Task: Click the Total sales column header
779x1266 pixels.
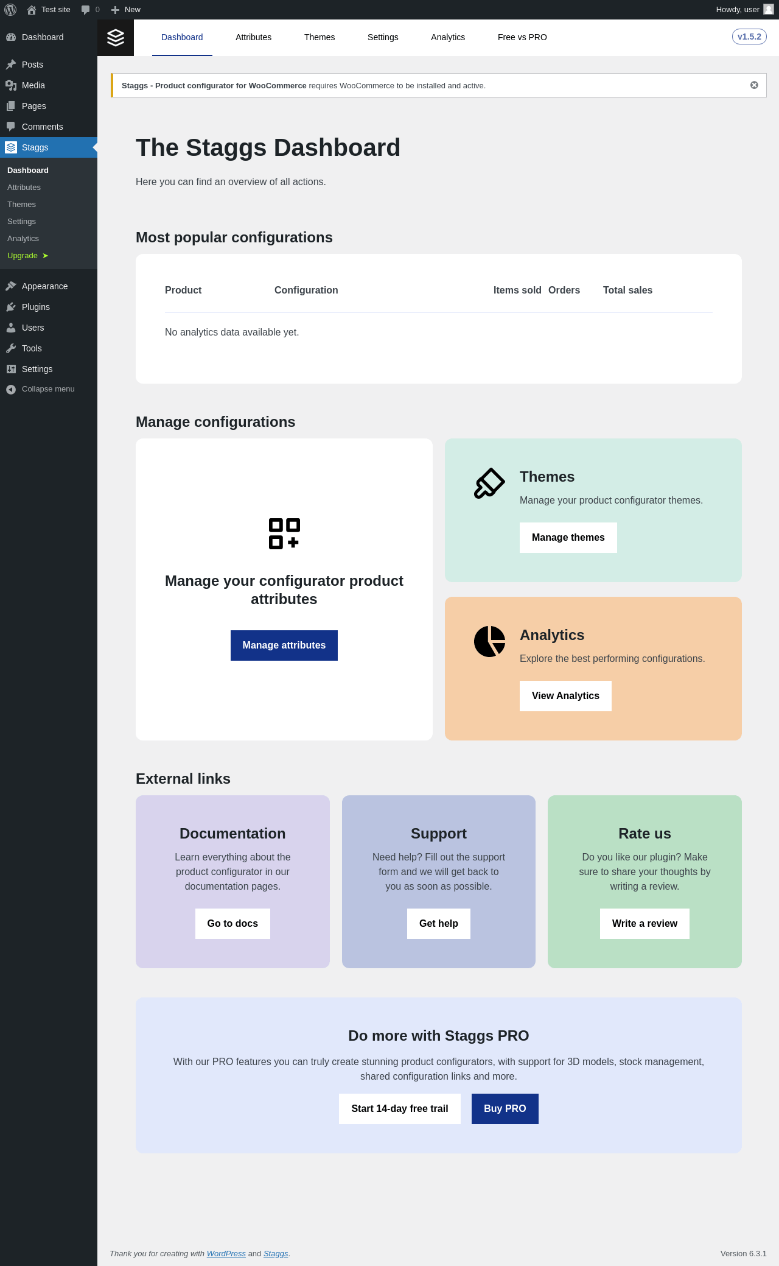Action: click(627, 290)
